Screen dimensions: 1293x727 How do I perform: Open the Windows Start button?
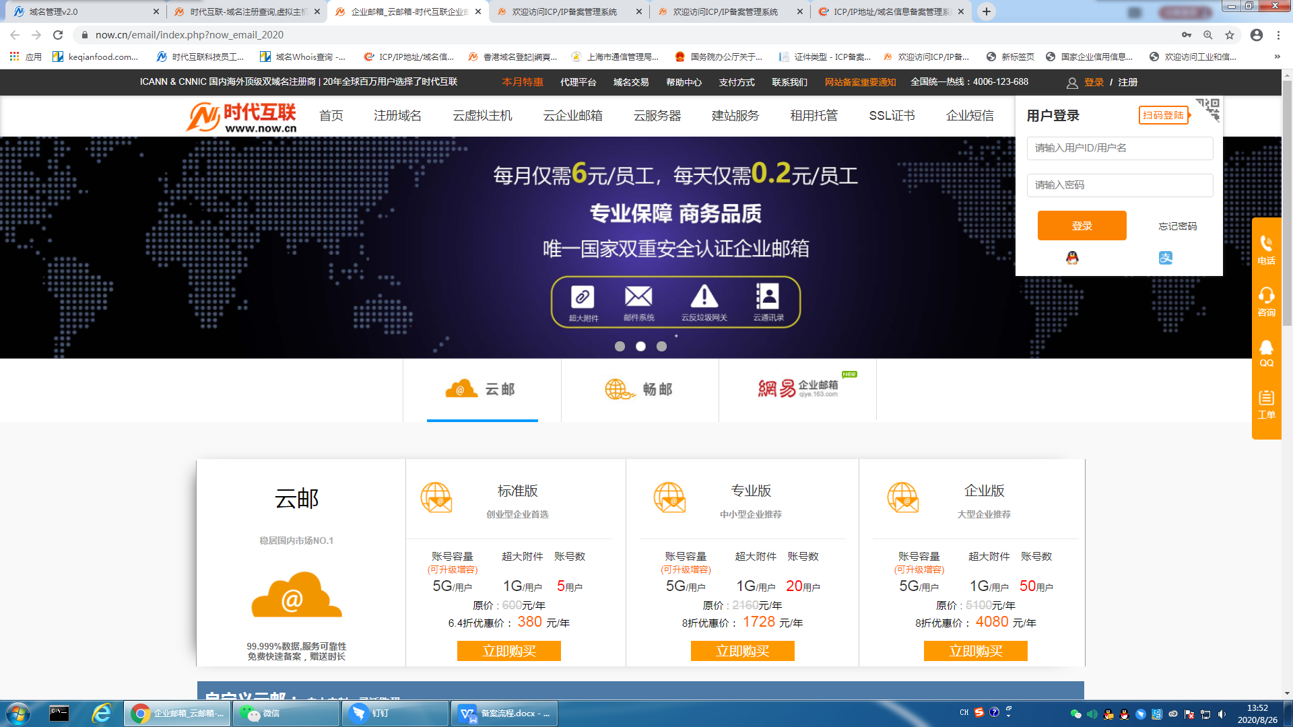18,714
